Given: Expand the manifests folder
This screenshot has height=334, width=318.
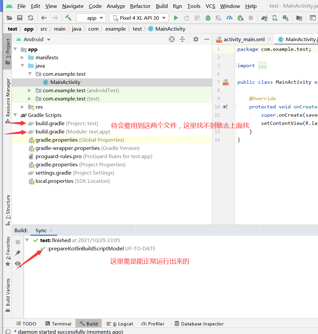Looking at the screenshot, I should (x=22, y=57).
